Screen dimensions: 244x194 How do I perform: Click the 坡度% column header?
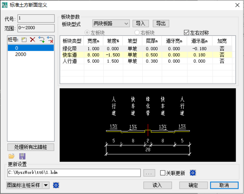click(113, 41)
